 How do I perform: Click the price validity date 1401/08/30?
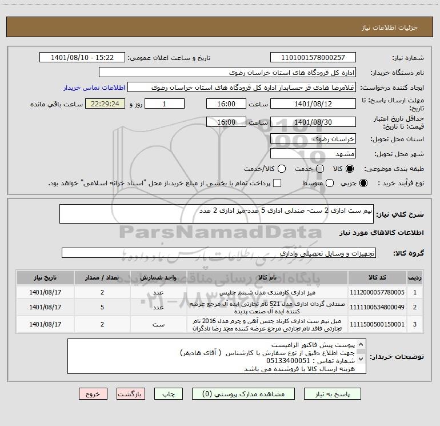pyautogui.click(x=313, y=122)
